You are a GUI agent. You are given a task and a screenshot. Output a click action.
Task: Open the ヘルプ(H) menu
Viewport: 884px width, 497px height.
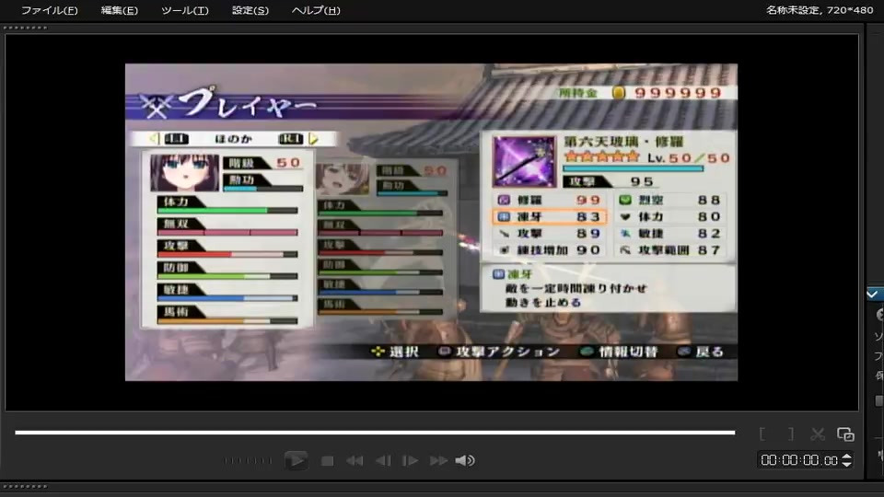(316, 10)
